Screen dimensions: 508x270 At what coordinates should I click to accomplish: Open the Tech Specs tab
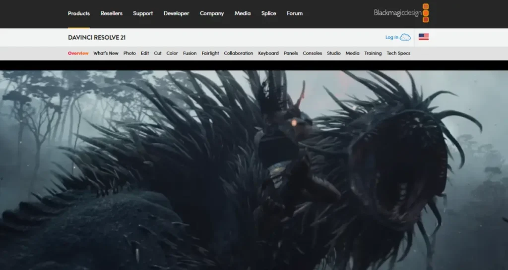pyautogui.click(x=398, y=54)
